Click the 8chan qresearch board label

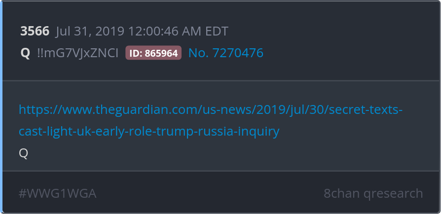tap(373, 193)
